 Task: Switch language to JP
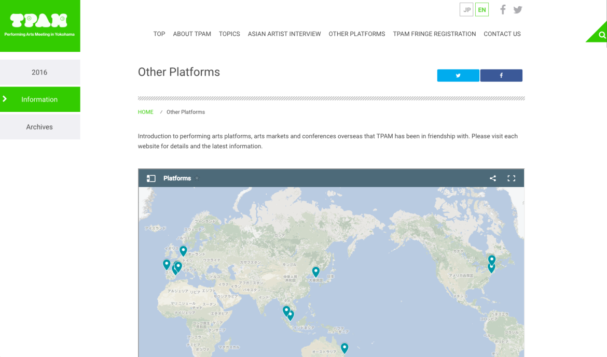point(466,10)
